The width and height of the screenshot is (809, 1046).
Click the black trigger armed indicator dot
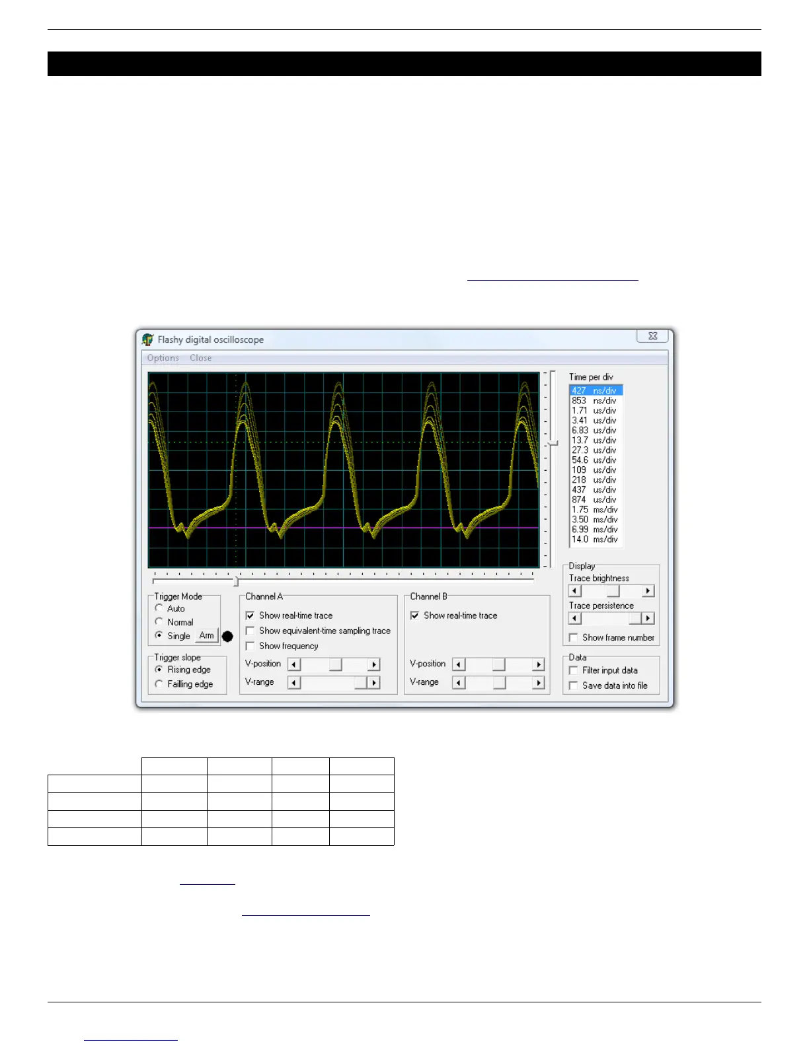click(x=227, y=637)
